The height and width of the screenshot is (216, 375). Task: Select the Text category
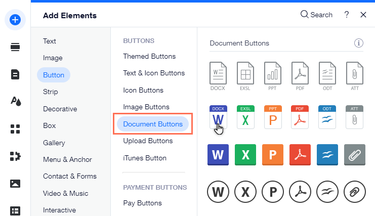coord(50,41)
